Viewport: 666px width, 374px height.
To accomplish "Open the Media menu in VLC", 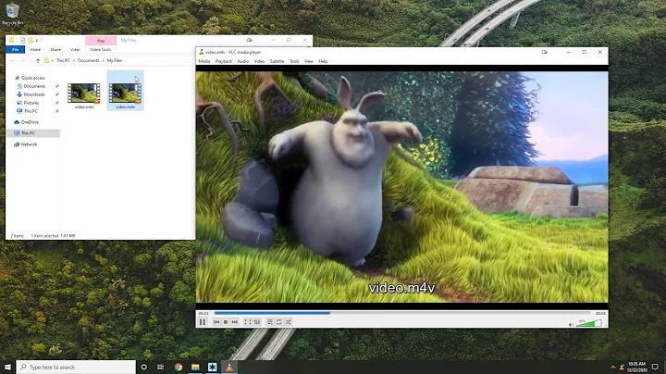I will pos(203,61).
